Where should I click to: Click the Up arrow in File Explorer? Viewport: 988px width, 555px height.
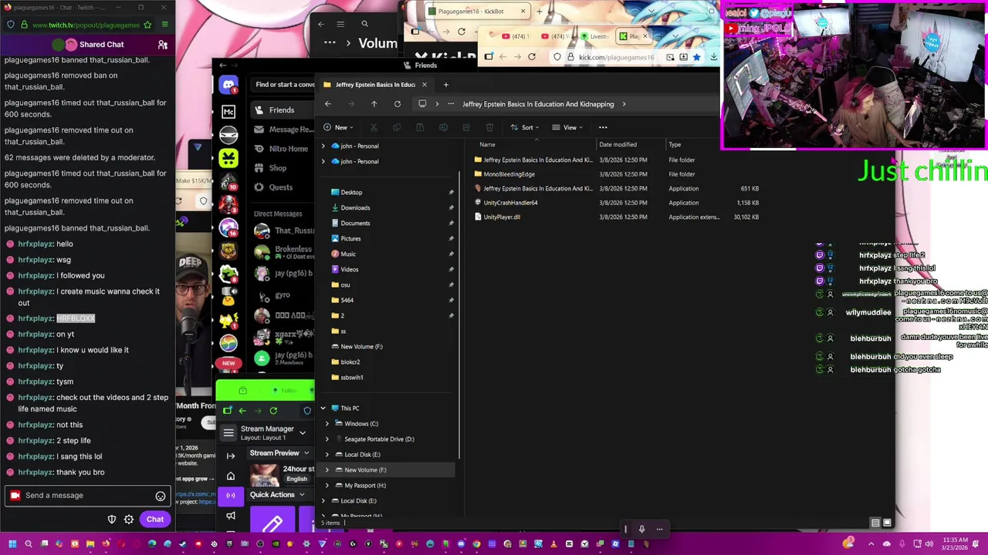point(374,104)
